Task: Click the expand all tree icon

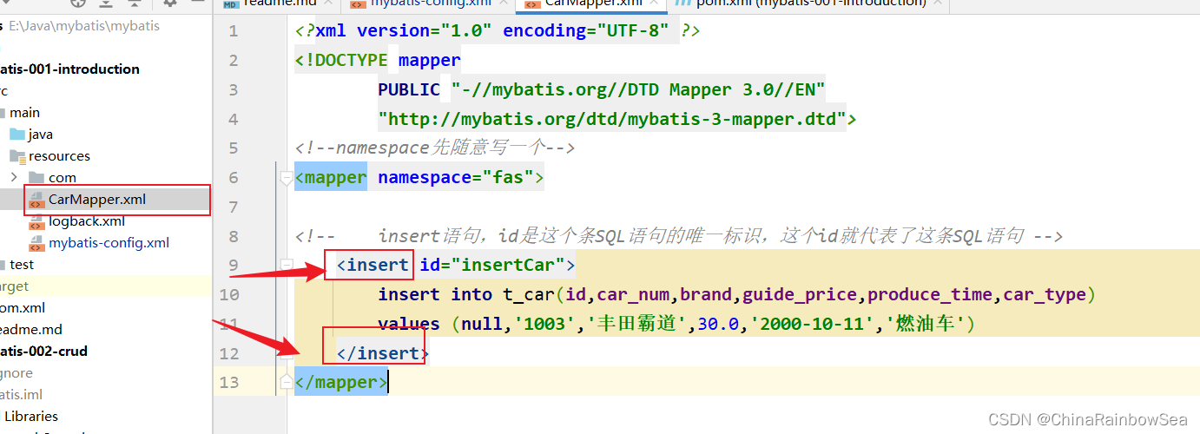Action: click(105, 3)
